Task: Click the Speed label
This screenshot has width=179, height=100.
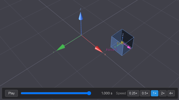Action: pos(121,93)
